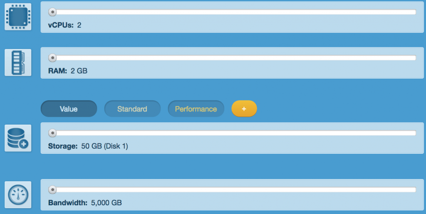Select the Standard storage tier
This screenshot has height=214, width=426.
click(x=132, y=109)
